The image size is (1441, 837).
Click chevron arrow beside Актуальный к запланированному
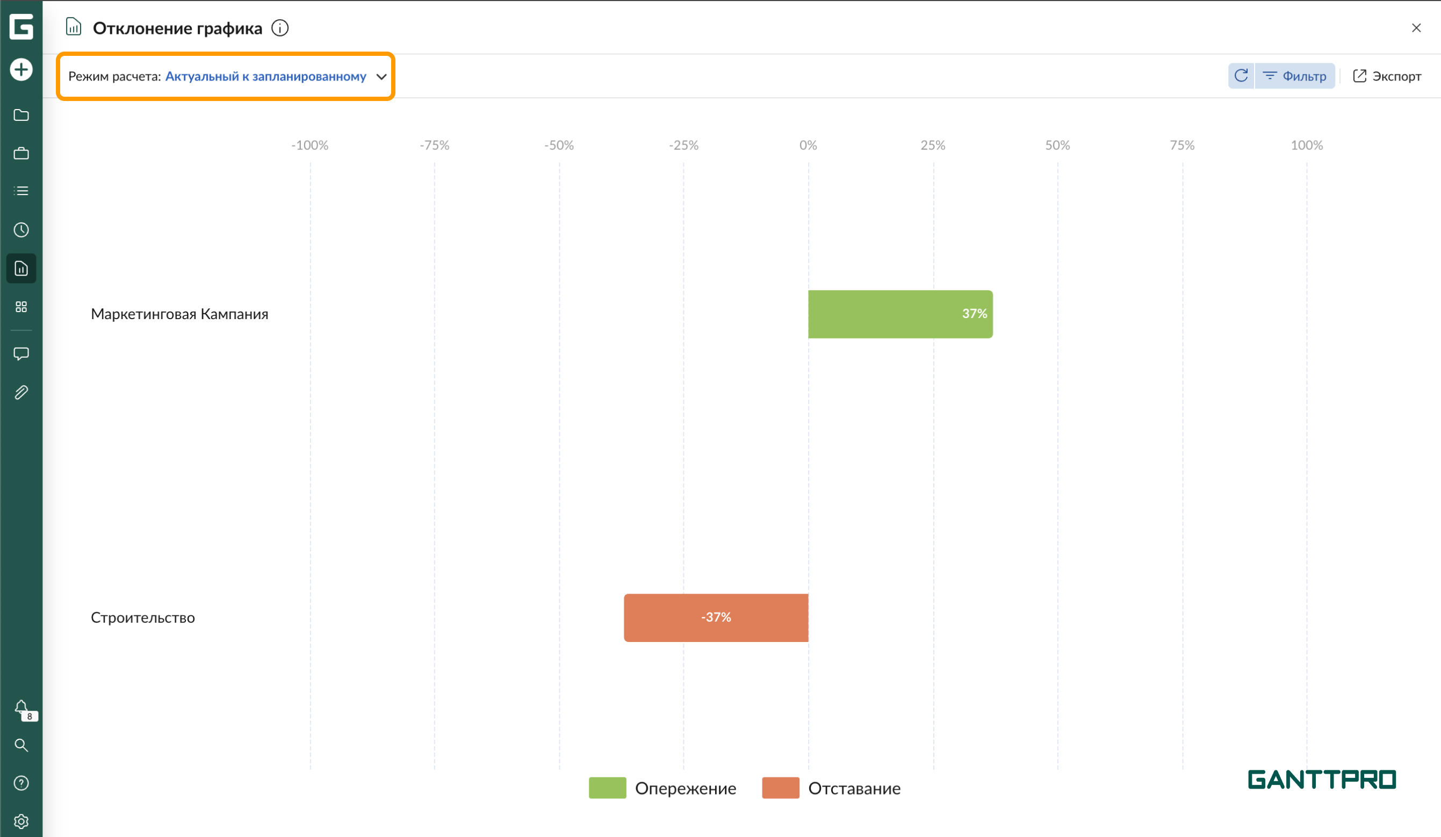pyautogui.click(x=381, y=77)
